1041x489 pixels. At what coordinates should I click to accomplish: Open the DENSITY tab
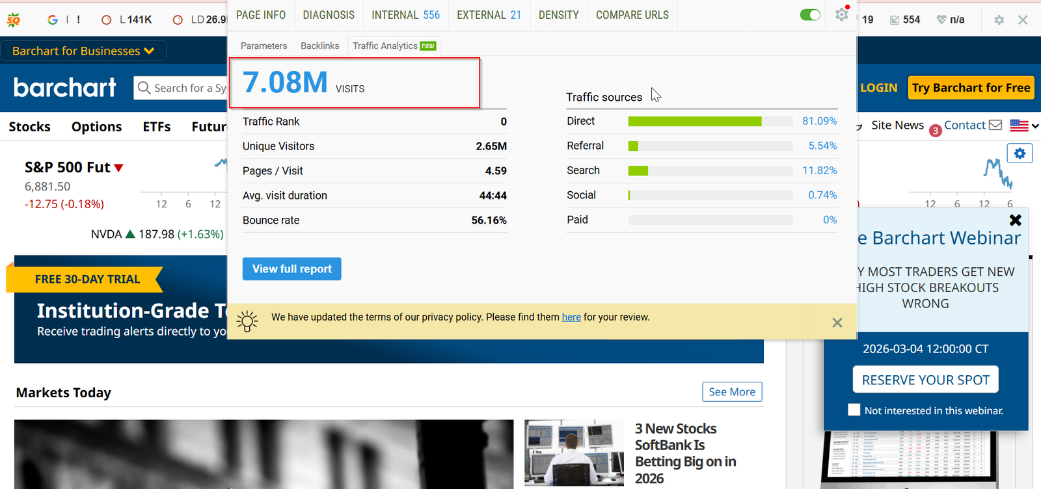tap(558, 14)
